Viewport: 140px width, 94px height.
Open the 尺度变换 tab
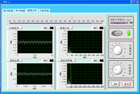44,11
